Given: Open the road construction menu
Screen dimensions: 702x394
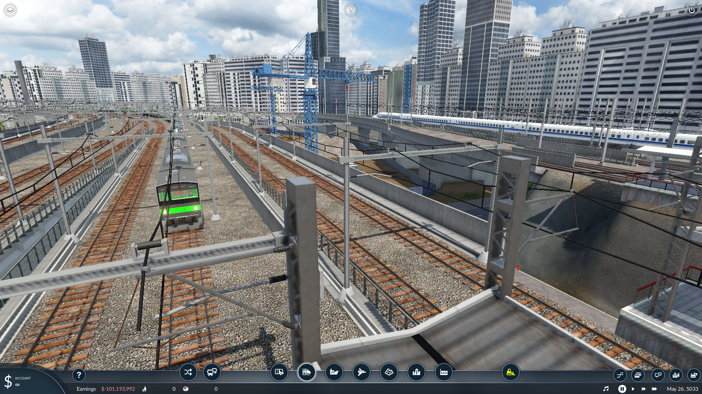Looking at the screenshot, I should (x=279, y=372).
